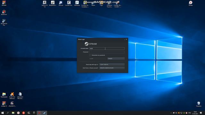Viewport: 205px width, 115px height.
Task: Open the red round Yandex taskbar icon
Action: point(23,113)
